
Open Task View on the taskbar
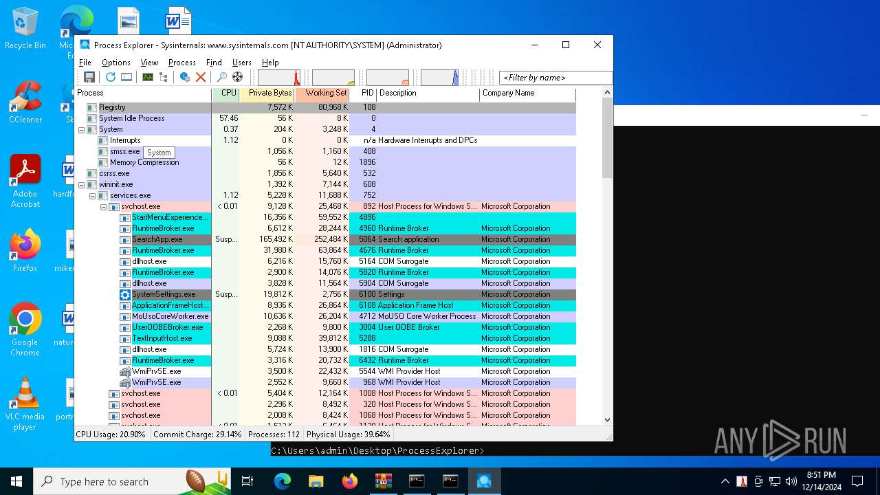click(x=247, y=481)
